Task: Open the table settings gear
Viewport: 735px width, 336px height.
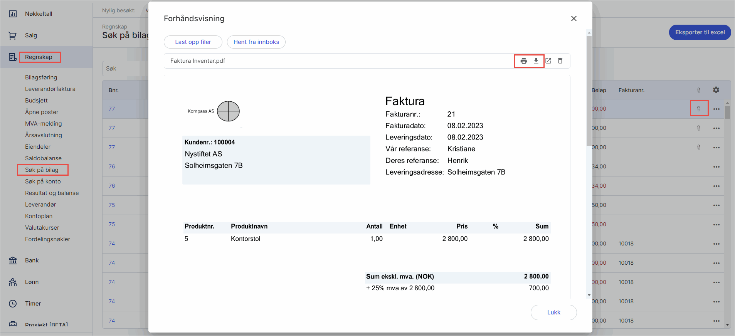Action: (716, 90)
